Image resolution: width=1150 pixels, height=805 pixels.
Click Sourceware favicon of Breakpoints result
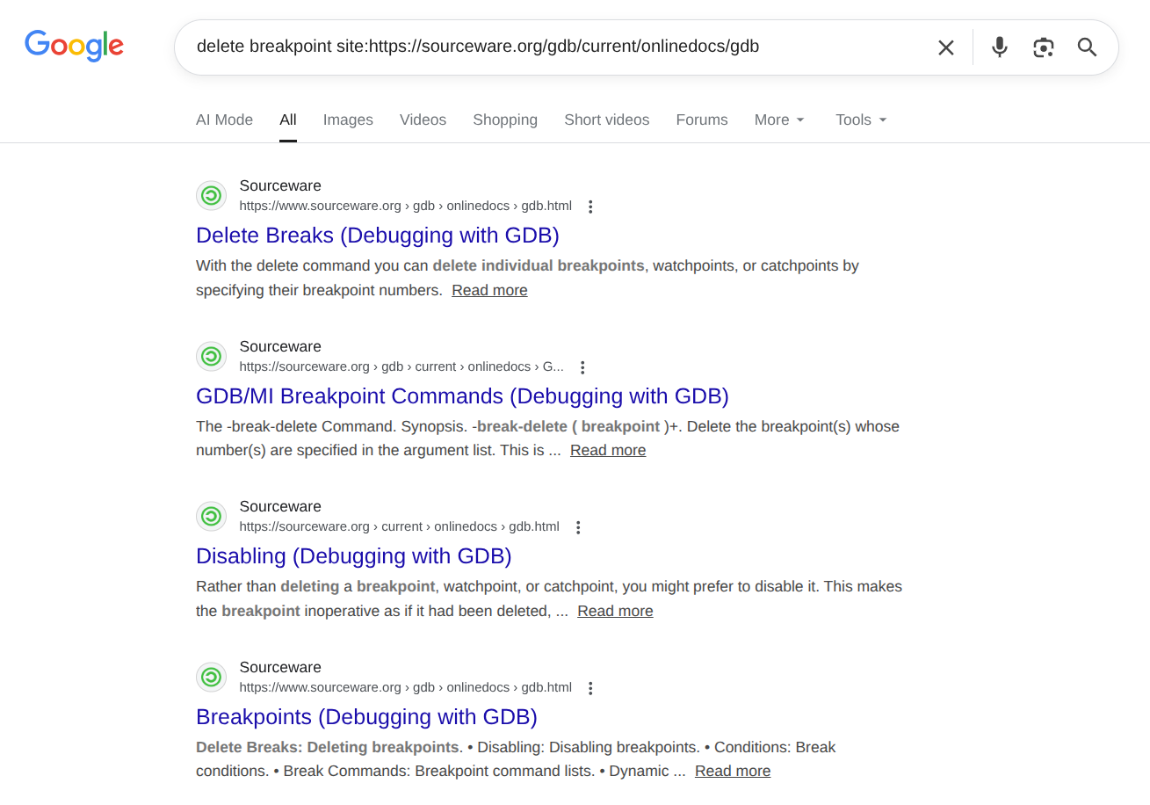(x=211, y=677)
